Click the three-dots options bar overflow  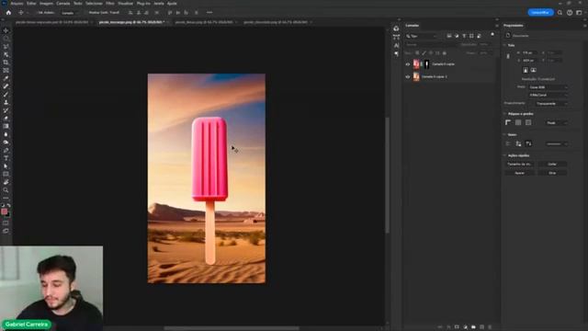click(209, 12)
